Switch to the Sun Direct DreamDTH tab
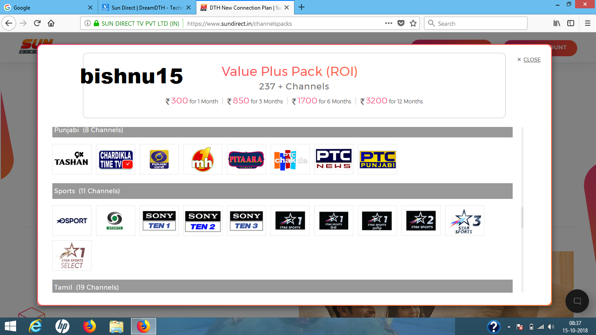This screenshot has height=335, width=596. (x=147, y=7)
